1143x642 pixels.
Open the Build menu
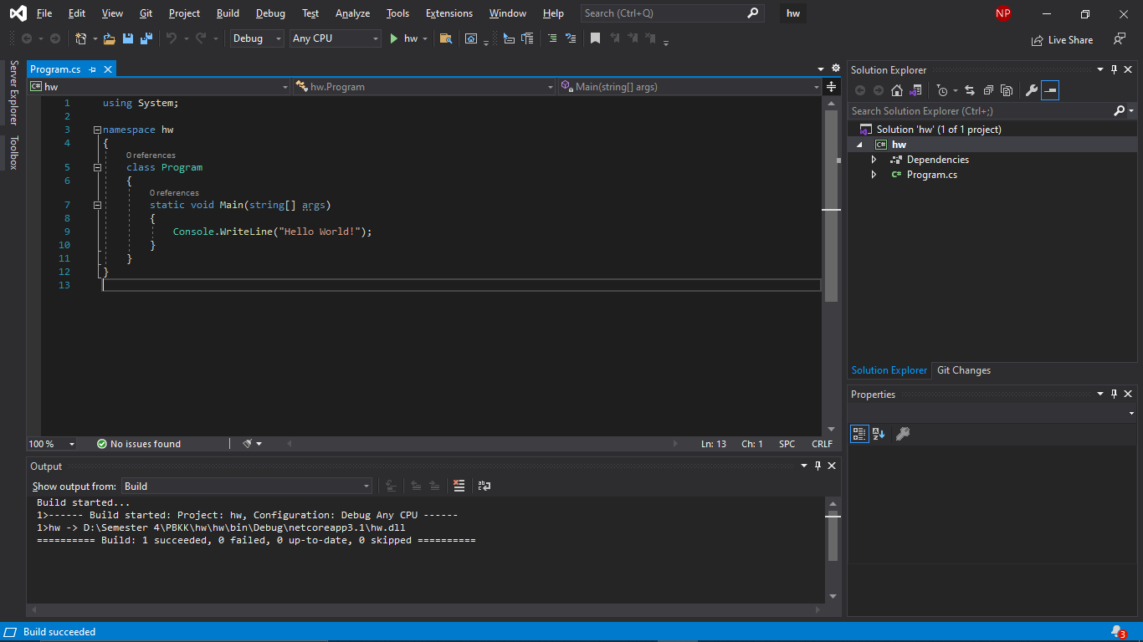[228, 13]
